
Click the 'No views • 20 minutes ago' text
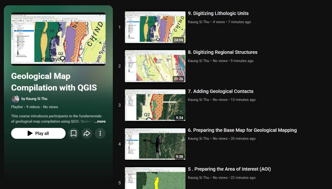(234, 139)
